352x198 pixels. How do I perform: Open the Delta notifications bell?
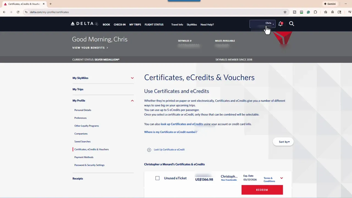[x=280, y=24]
